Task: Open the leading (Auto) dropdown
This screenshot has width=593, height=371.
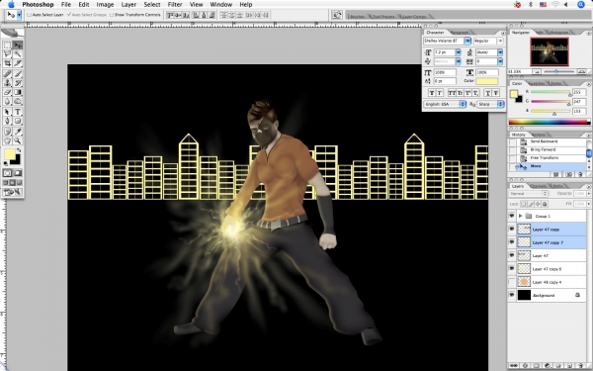Action: pos(500,52)
